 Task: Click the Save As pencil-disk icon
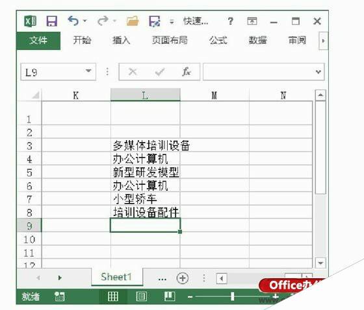(x=155, y=21)
